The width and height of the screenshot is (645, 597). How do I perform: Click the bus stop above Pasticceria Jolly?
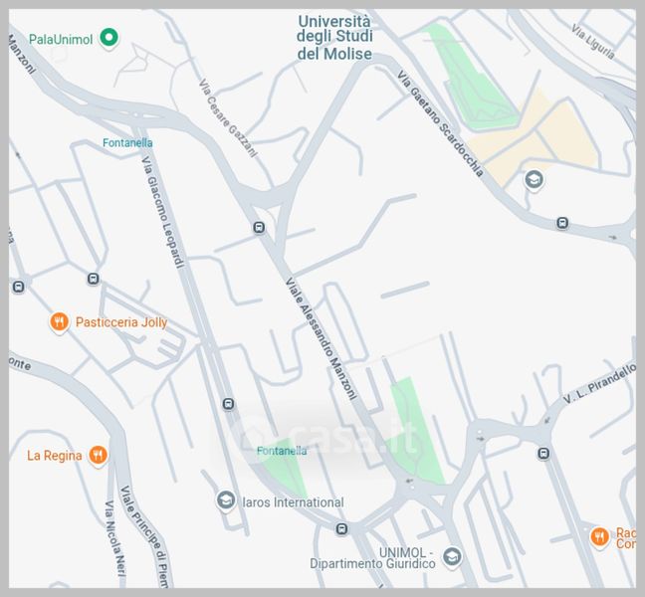tap(94, 280)
